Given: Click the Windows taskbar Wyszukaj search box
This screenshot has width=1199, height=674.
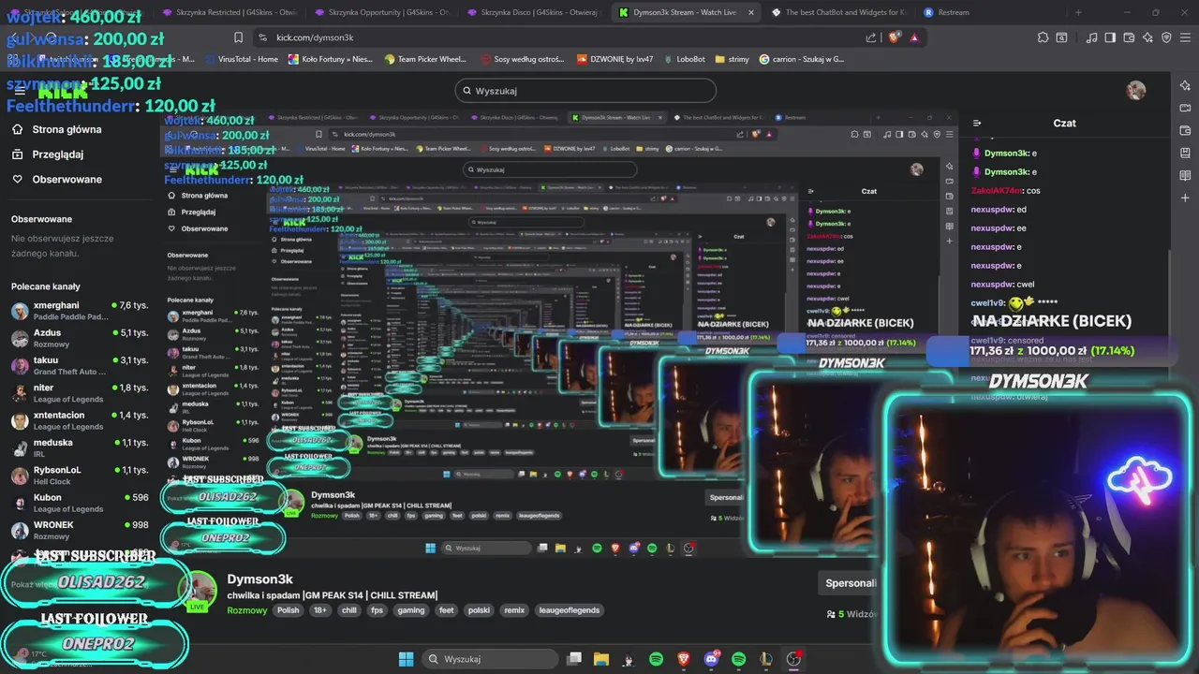Looking at the screenshot, I should 490,659.
